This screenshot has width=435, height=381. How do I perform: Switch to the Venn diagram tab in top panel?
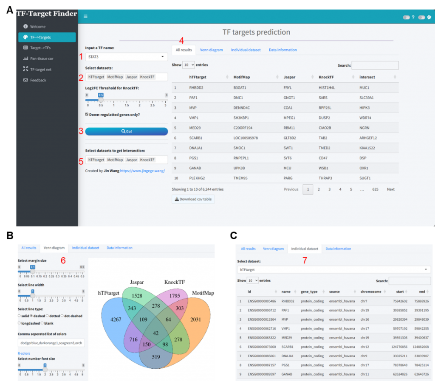[211, 50]
